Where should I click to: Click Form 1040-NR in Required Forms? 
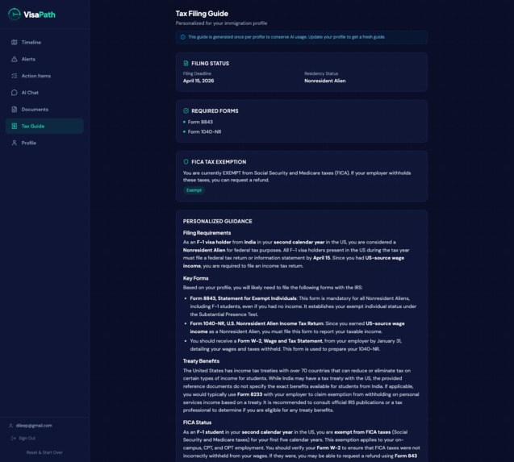(x=205, y=131)
